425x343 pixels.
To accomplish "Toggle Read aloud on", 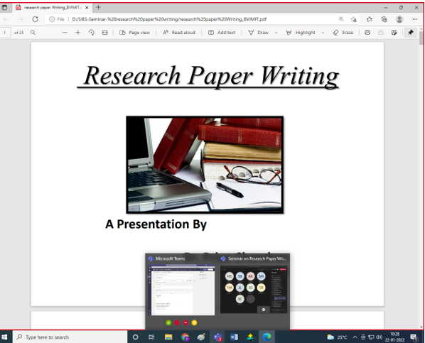I will click(179, 33).
